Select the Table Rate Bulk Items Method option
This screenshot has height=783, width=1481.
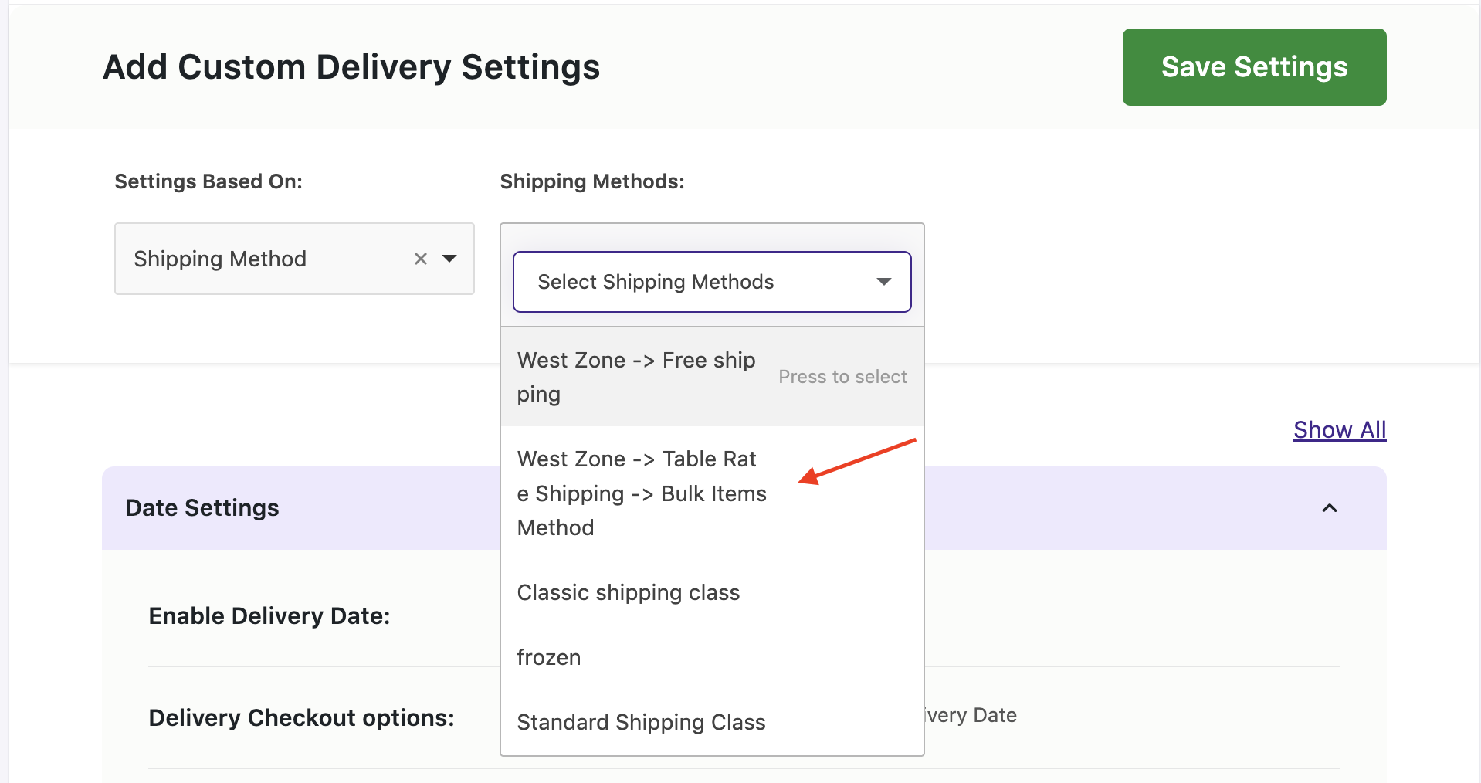point(641,493)
